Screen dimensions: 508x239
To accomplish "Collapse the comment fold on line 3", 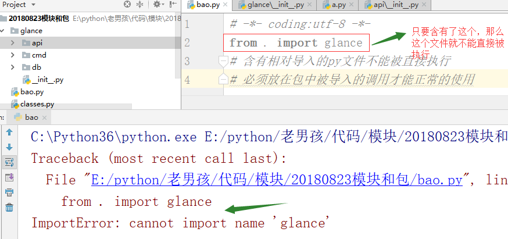I will 223,60.
